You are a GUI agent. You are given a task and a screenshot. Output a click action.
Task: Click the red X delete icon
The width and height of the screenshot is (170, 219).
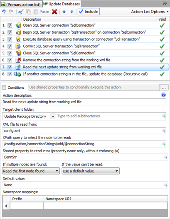(54, 12)
